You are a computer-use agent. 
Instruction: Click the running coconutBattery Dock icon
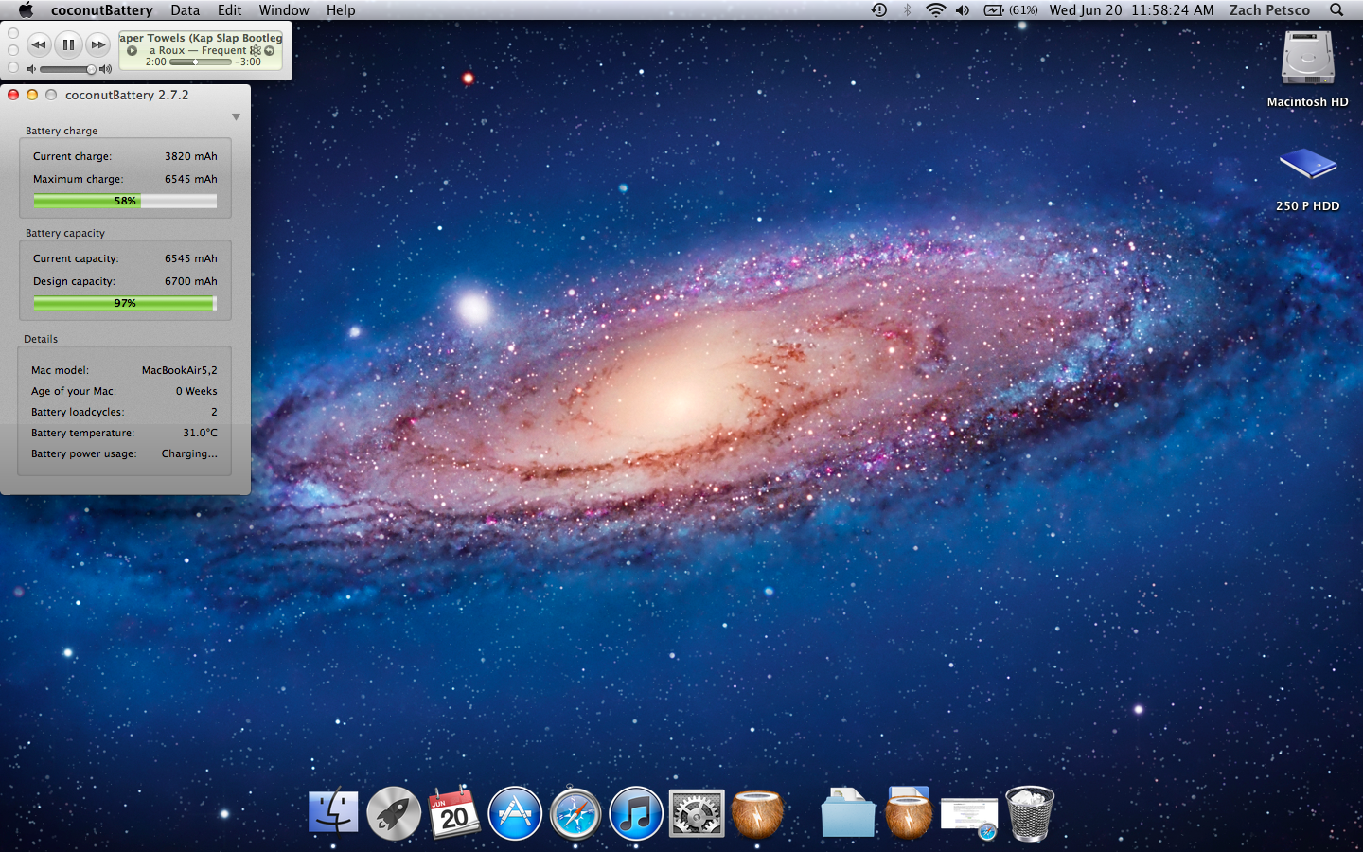[x=757, y=814]
